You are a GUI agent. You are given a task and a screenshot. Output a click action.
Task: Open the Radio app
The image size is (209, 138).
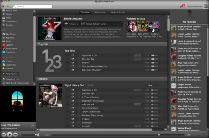click(x=7, y=41)
